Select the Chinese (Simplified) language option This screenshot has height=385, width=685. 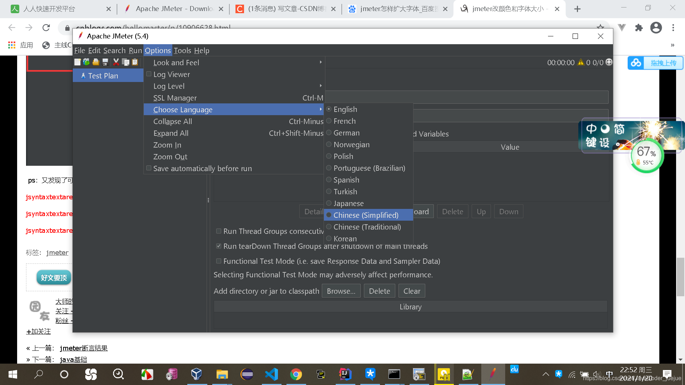(x=366, y=215)
